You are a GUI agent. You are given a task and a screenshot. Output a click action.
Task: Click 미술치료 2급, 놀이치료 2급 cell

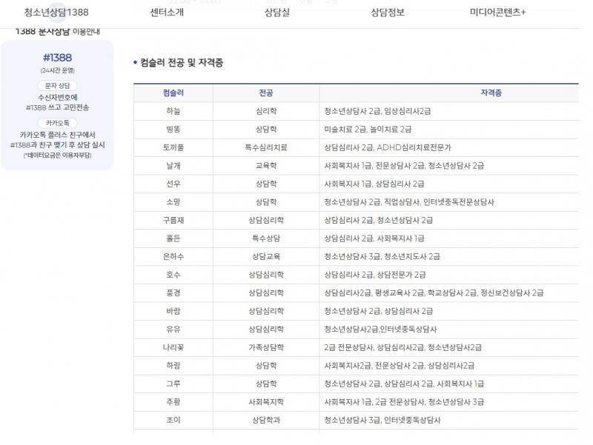click(368, 129)
